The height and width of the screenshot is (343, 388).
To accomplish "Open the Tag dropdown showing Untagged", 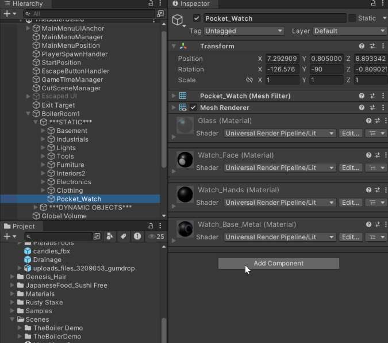I will point(244,31).
